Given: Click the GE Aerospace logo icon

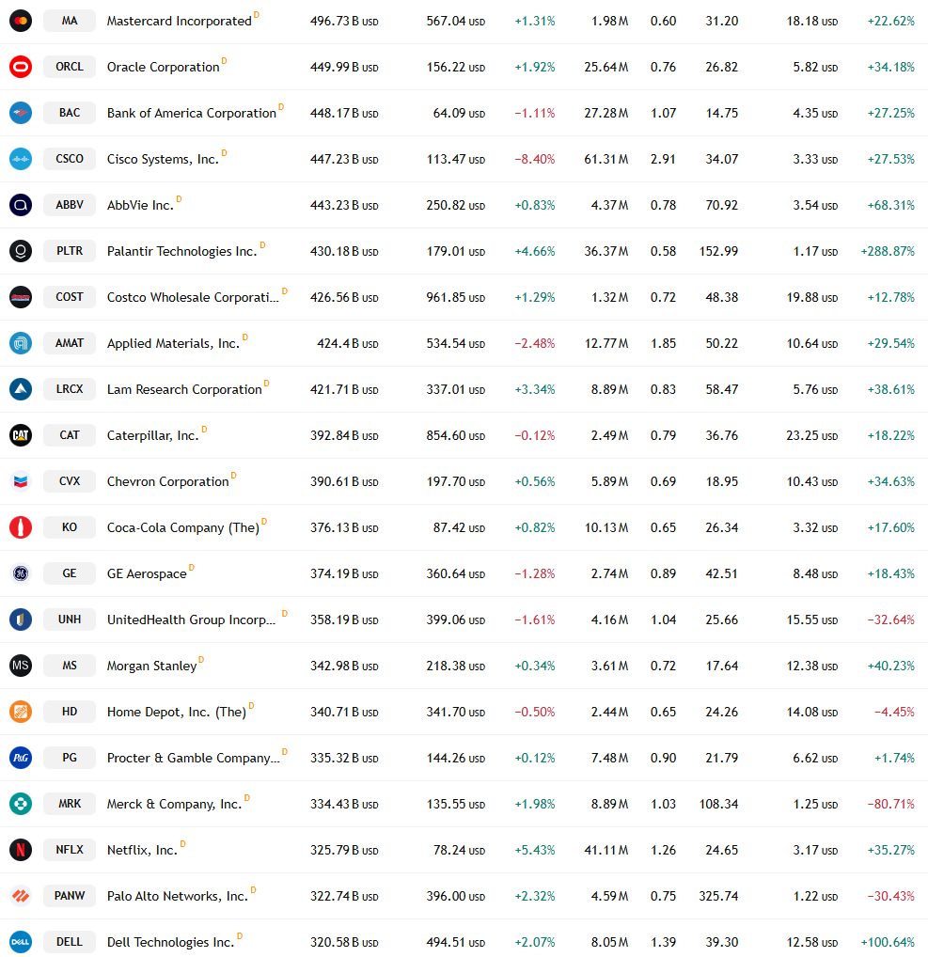Looking at the screenshot, I should click(20, 573).
